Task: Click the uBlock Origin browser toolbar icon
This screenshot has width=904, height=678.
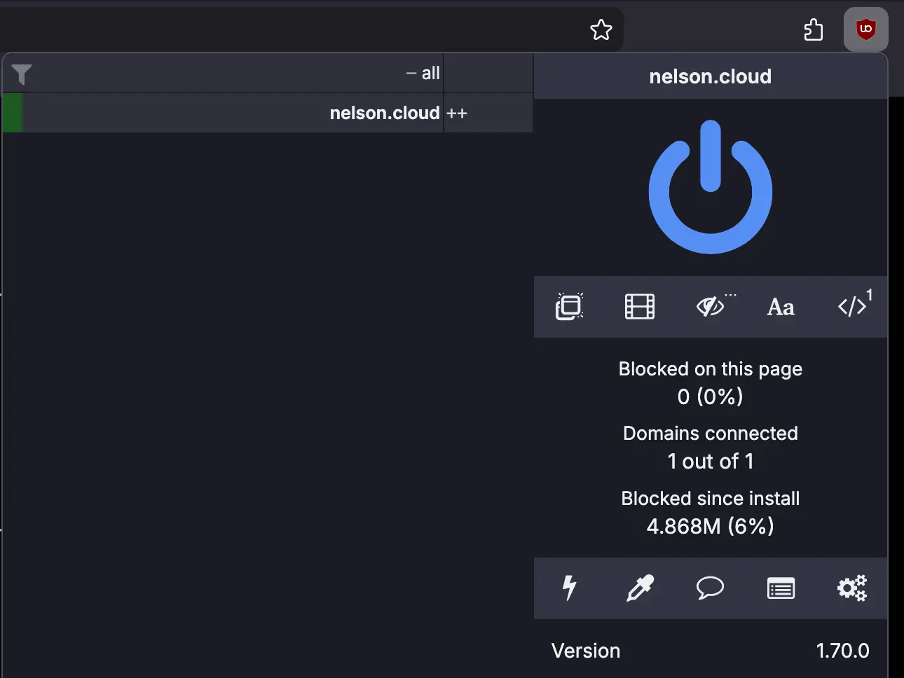Action: coord(865,29)
